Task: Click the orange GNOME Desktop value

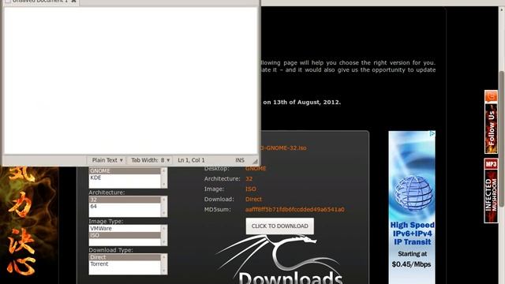Action: click(256, 168)
